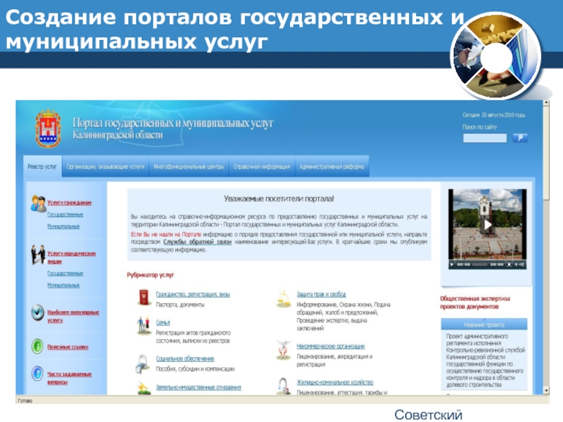Open Муниципальные under Услуги гражданам
The height and width of the screenshot is (422, 563).
click(x=63, y=226)
